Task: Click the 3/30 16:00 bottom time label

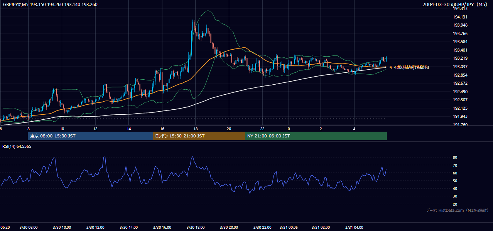Action: tap(162, 228)
